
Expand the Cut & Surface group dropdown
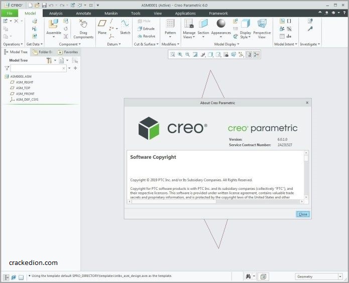tap(146, 44)
